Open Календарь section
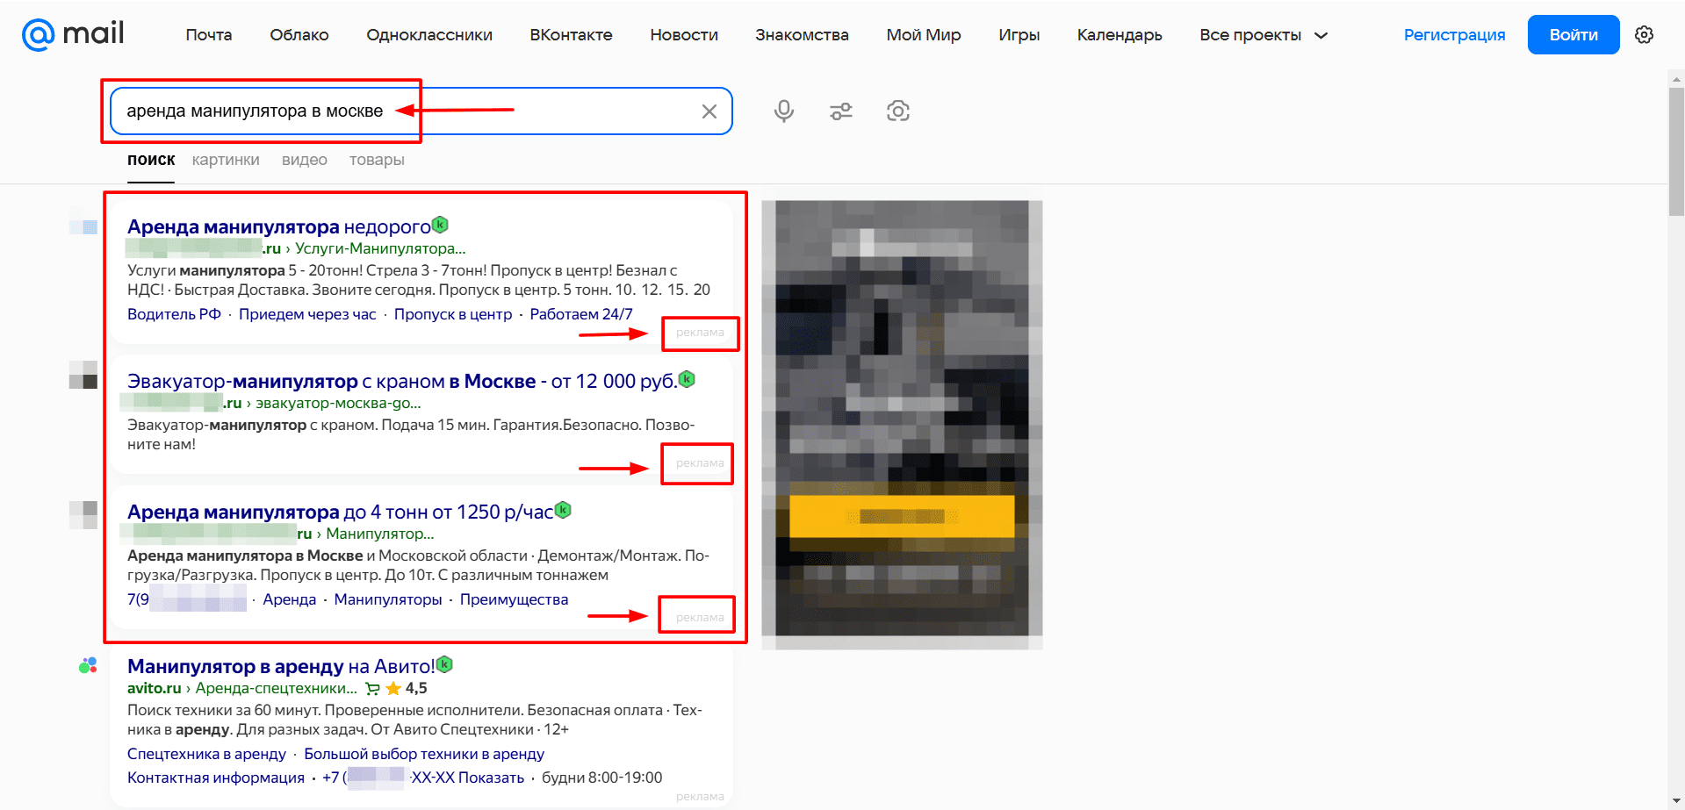 coord(1120,35)
